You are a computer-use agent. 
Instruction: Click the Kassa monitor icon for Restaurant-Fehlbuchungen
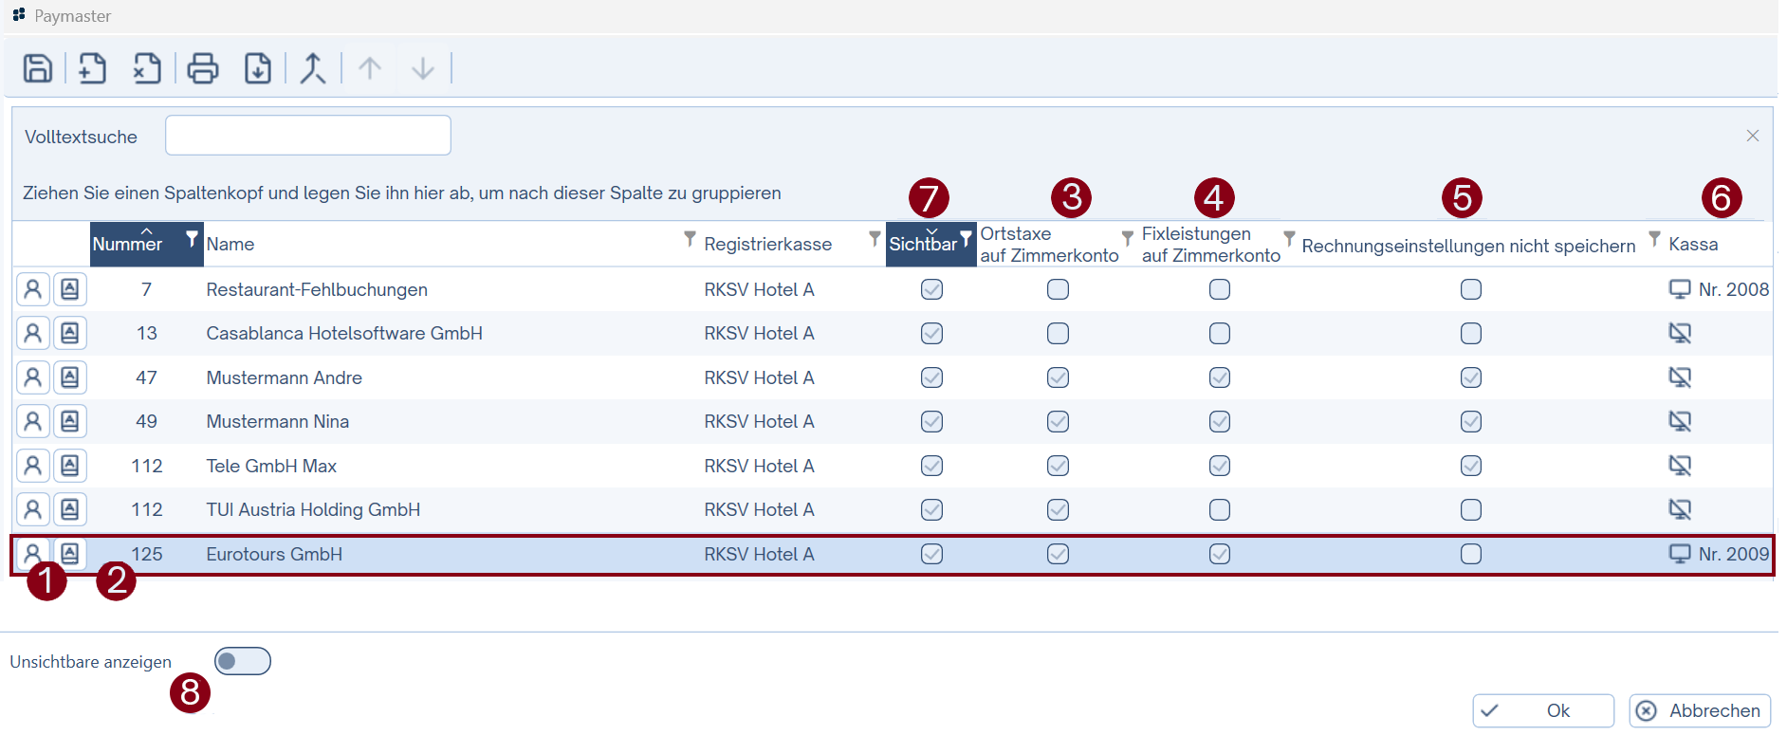(x=1680, y=289)
